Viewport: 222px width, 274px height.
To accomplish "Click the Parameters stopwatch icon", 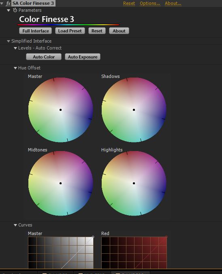I will 15,10.
